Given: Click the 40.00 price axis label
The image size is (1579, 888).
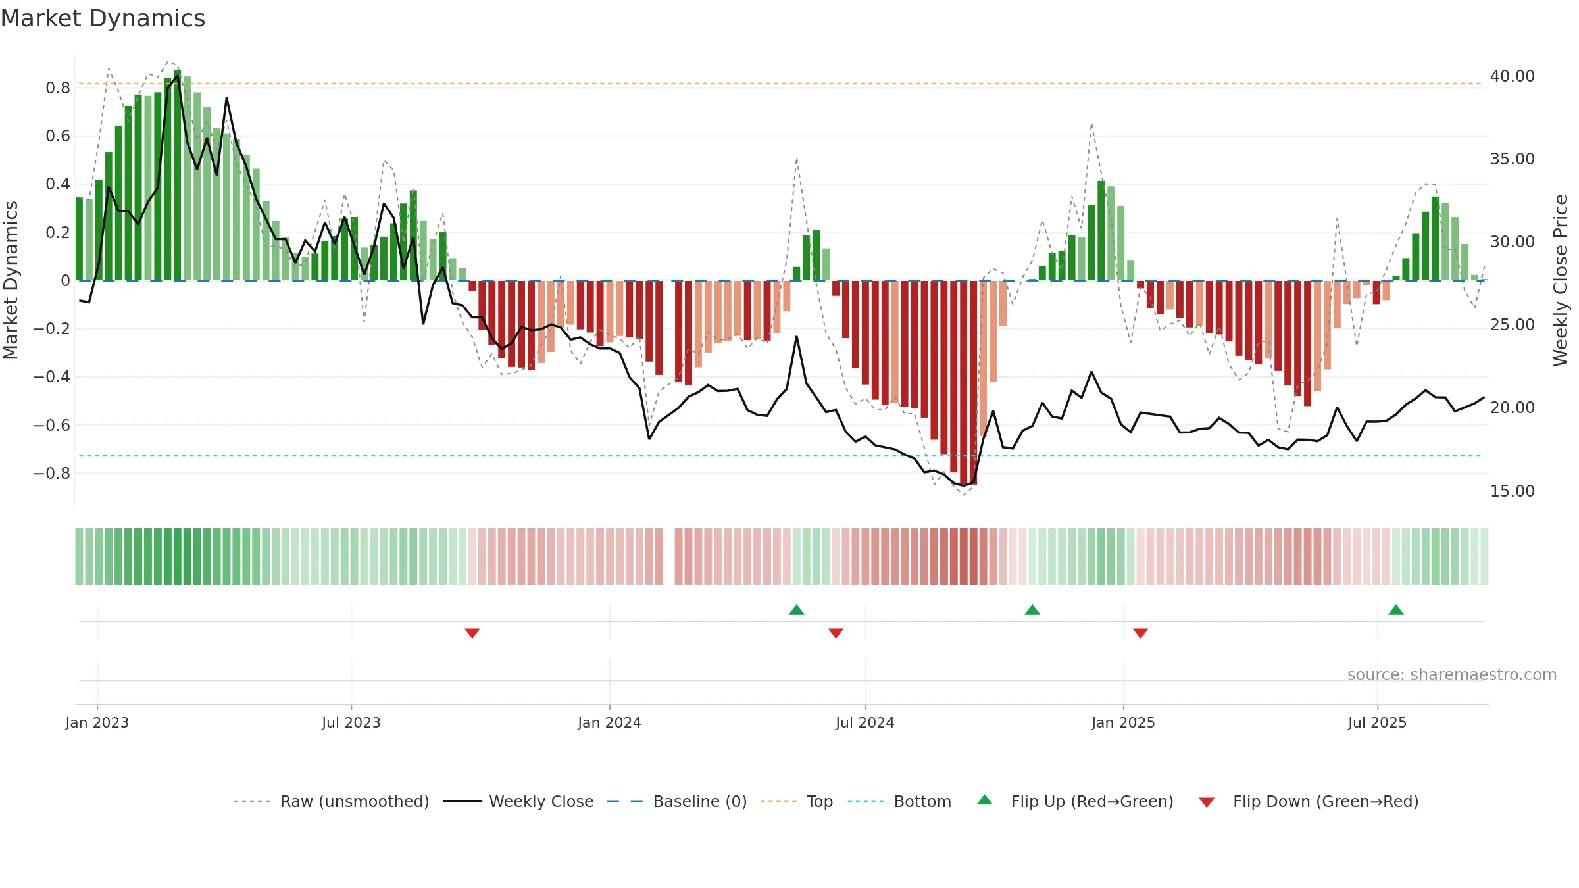Looking at the screenshot, I should pyautogui.click(x=1513, y=76).
